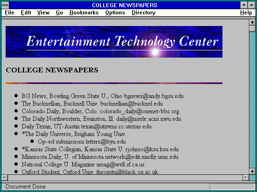
Task: Click the vertical scrollbar down arrow
Action: coord(252,171)
